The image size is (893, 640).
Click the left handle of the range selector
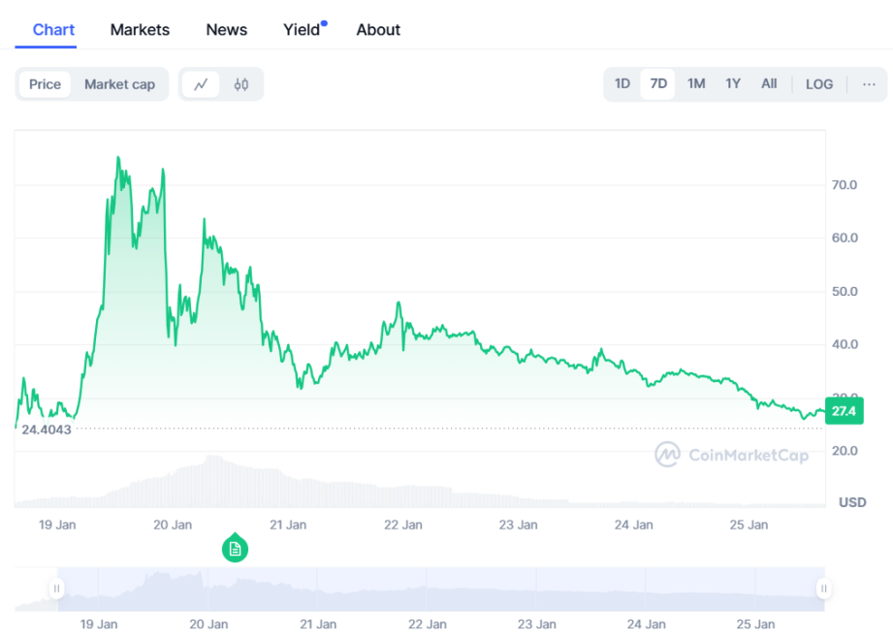[56, 588]
